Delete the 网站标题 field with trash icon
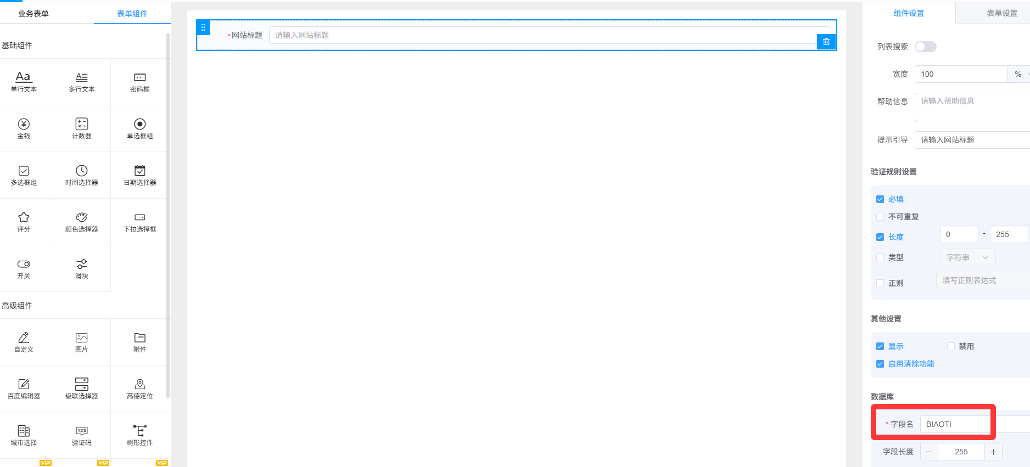Viewport: 1030px width, 467px height. pos(826,42)
